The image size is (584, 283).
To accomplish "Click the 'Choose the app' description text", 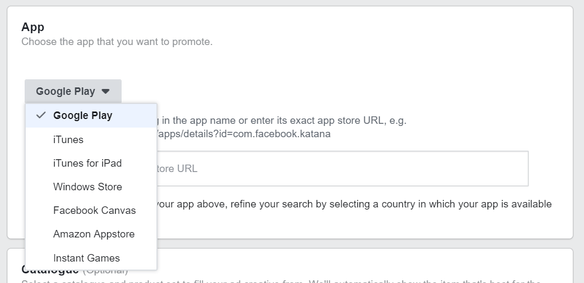I will click(x=117, y=41).
